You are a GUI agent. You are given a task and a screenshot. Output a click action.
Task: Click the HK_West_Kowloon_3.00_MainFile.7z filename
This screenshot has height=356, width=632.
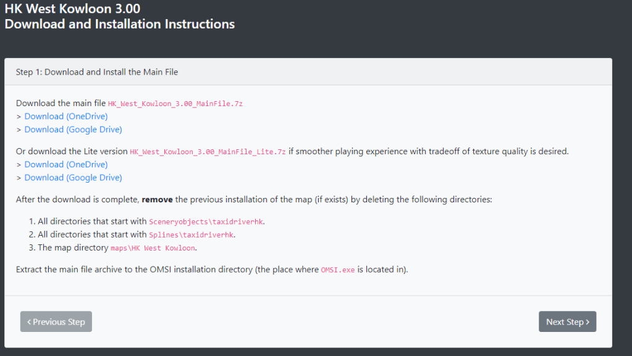(x=175, y=104)
